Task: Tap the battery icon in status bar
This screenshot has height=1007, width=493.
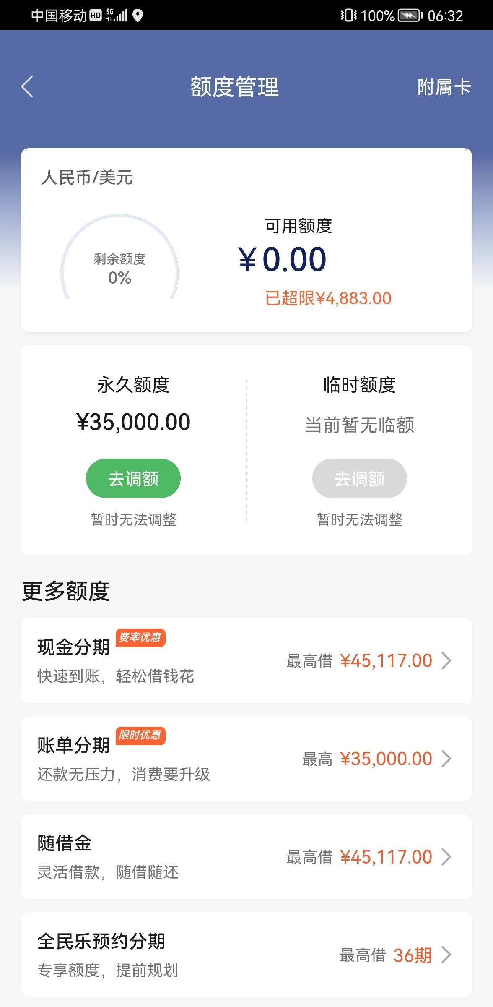Action: pos(410,16)
